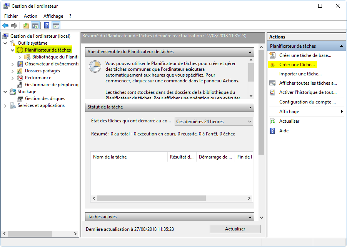This screenshot has width=347, height=247.
Task: Collapse the Stockage tree node
Action: (5, 92)
